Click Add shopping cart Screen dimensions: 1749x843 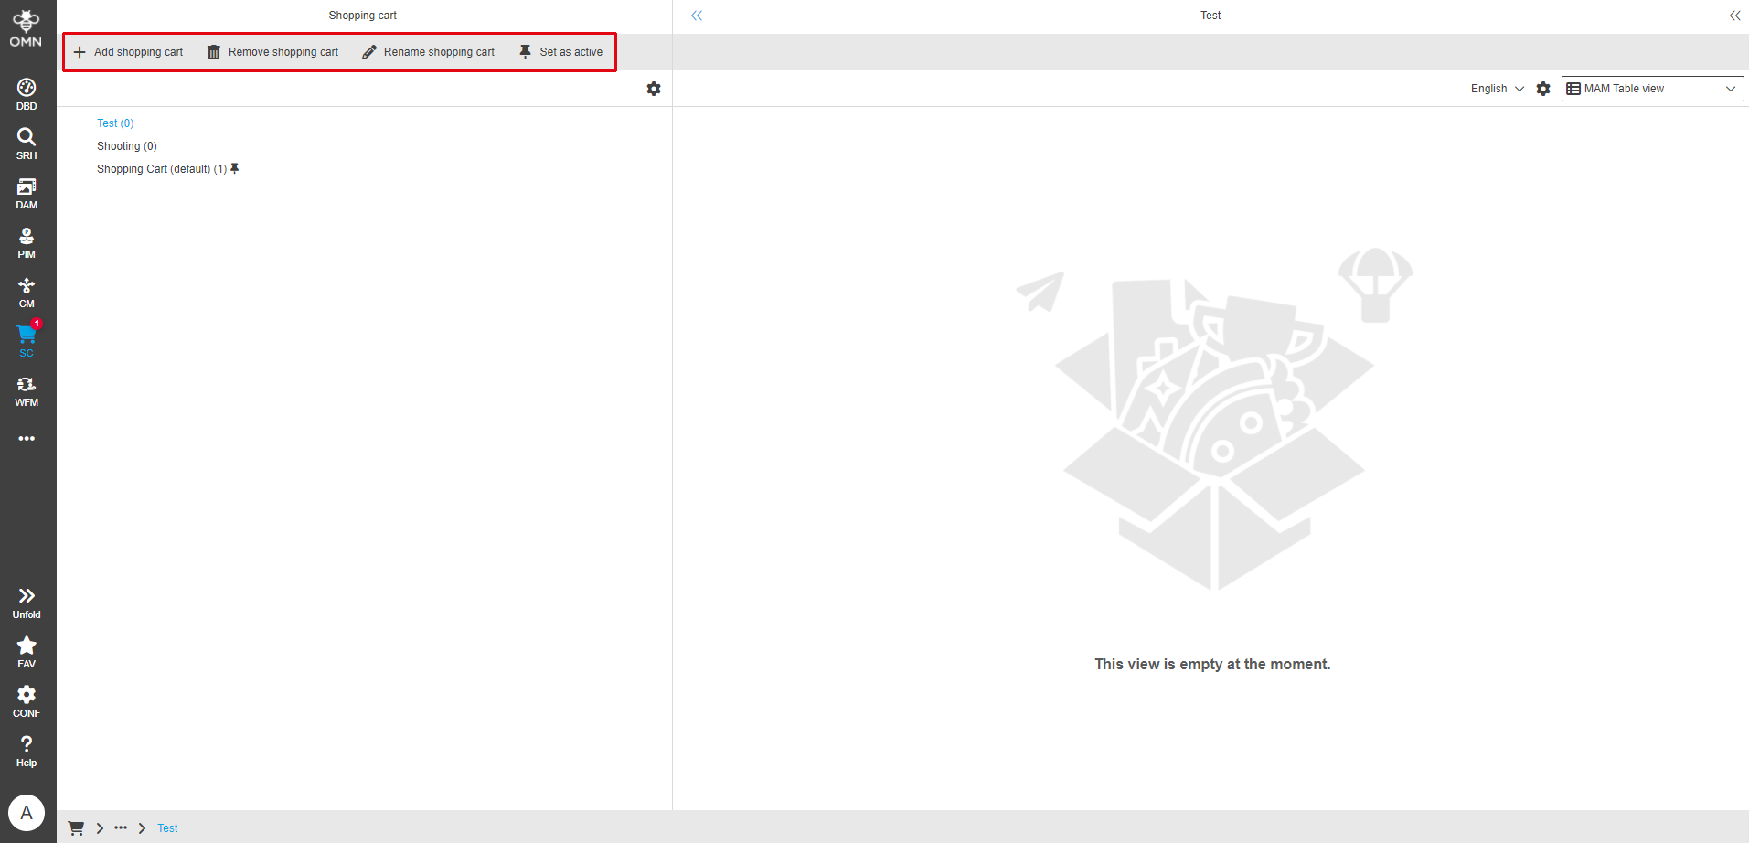coord(128,52)
